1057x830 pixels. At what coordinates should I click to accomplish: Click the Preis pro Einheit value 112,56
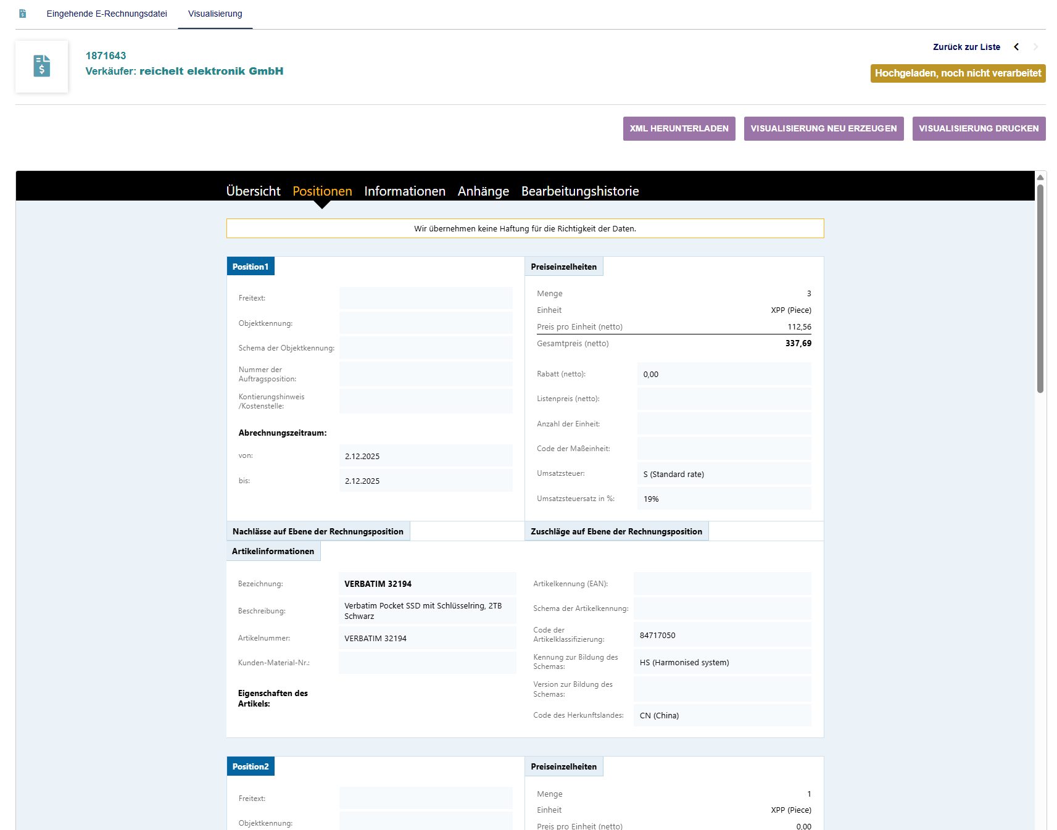coord(800,327)
